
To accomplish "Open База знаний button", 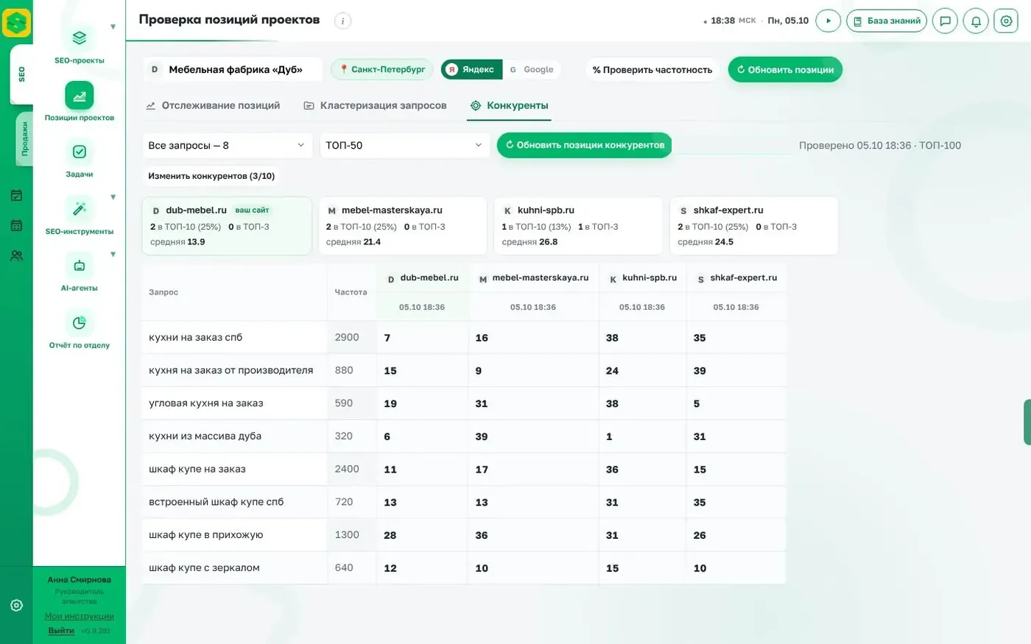I will (887, 21).
